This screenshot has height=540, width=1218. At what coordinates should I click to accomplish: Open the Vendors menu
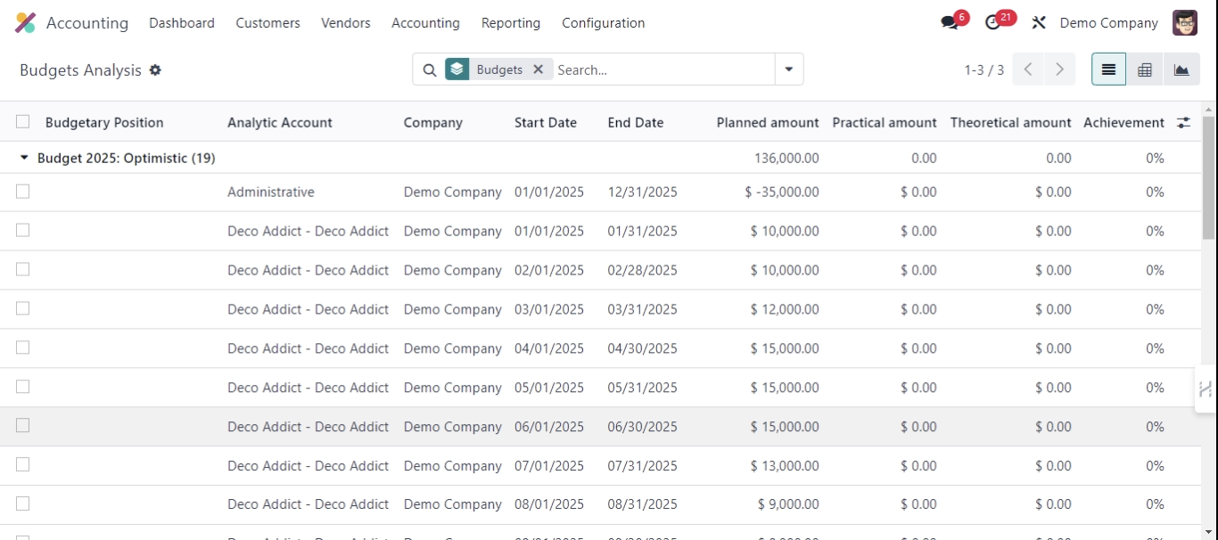click(x=345, y=23)
